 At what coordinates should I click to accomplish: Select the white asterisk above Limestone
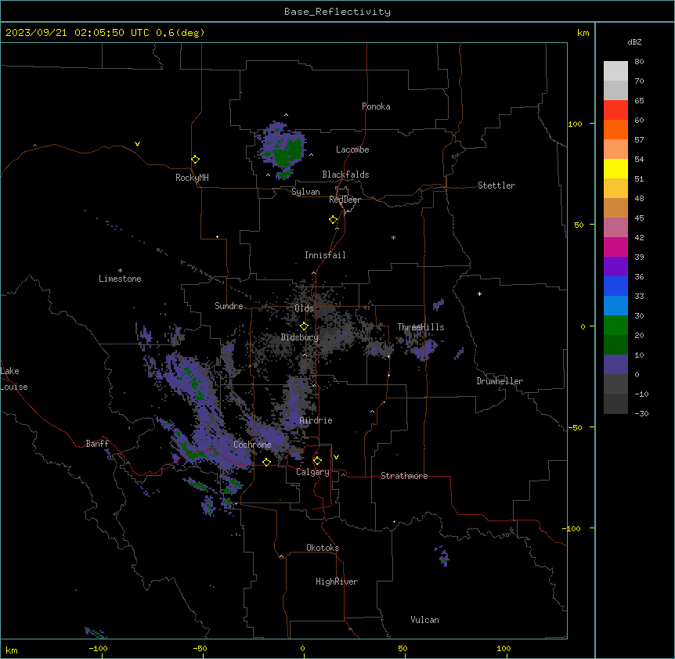pos(120,271)
